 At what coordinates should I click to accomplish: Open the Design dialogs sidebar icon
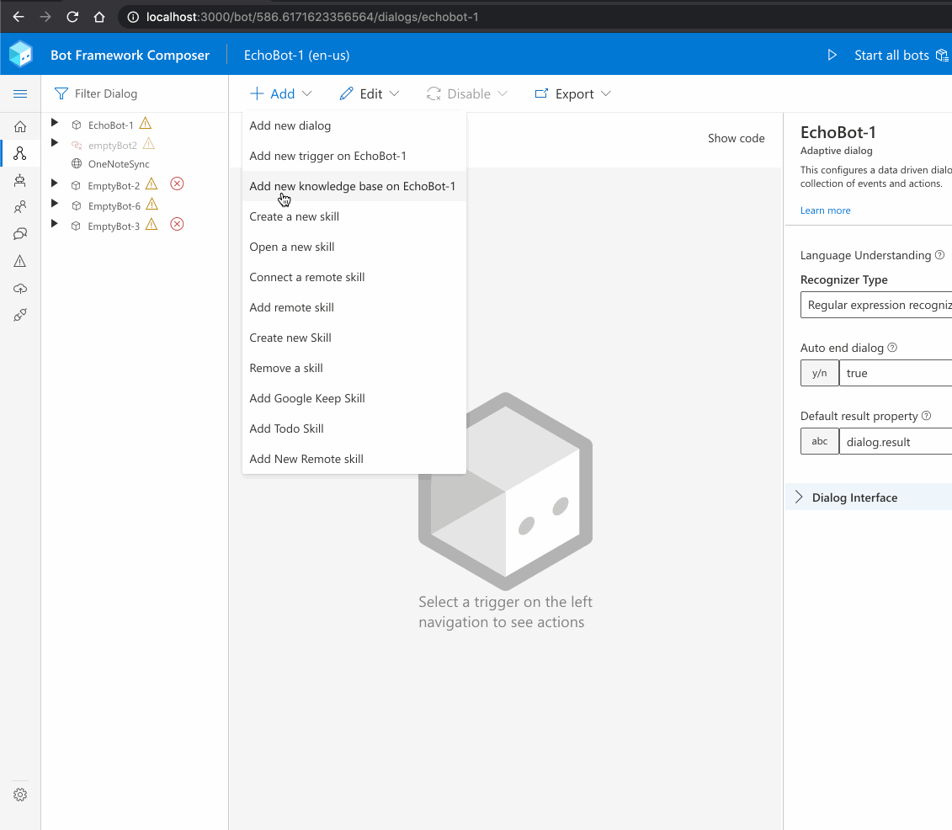click(20, 153)
